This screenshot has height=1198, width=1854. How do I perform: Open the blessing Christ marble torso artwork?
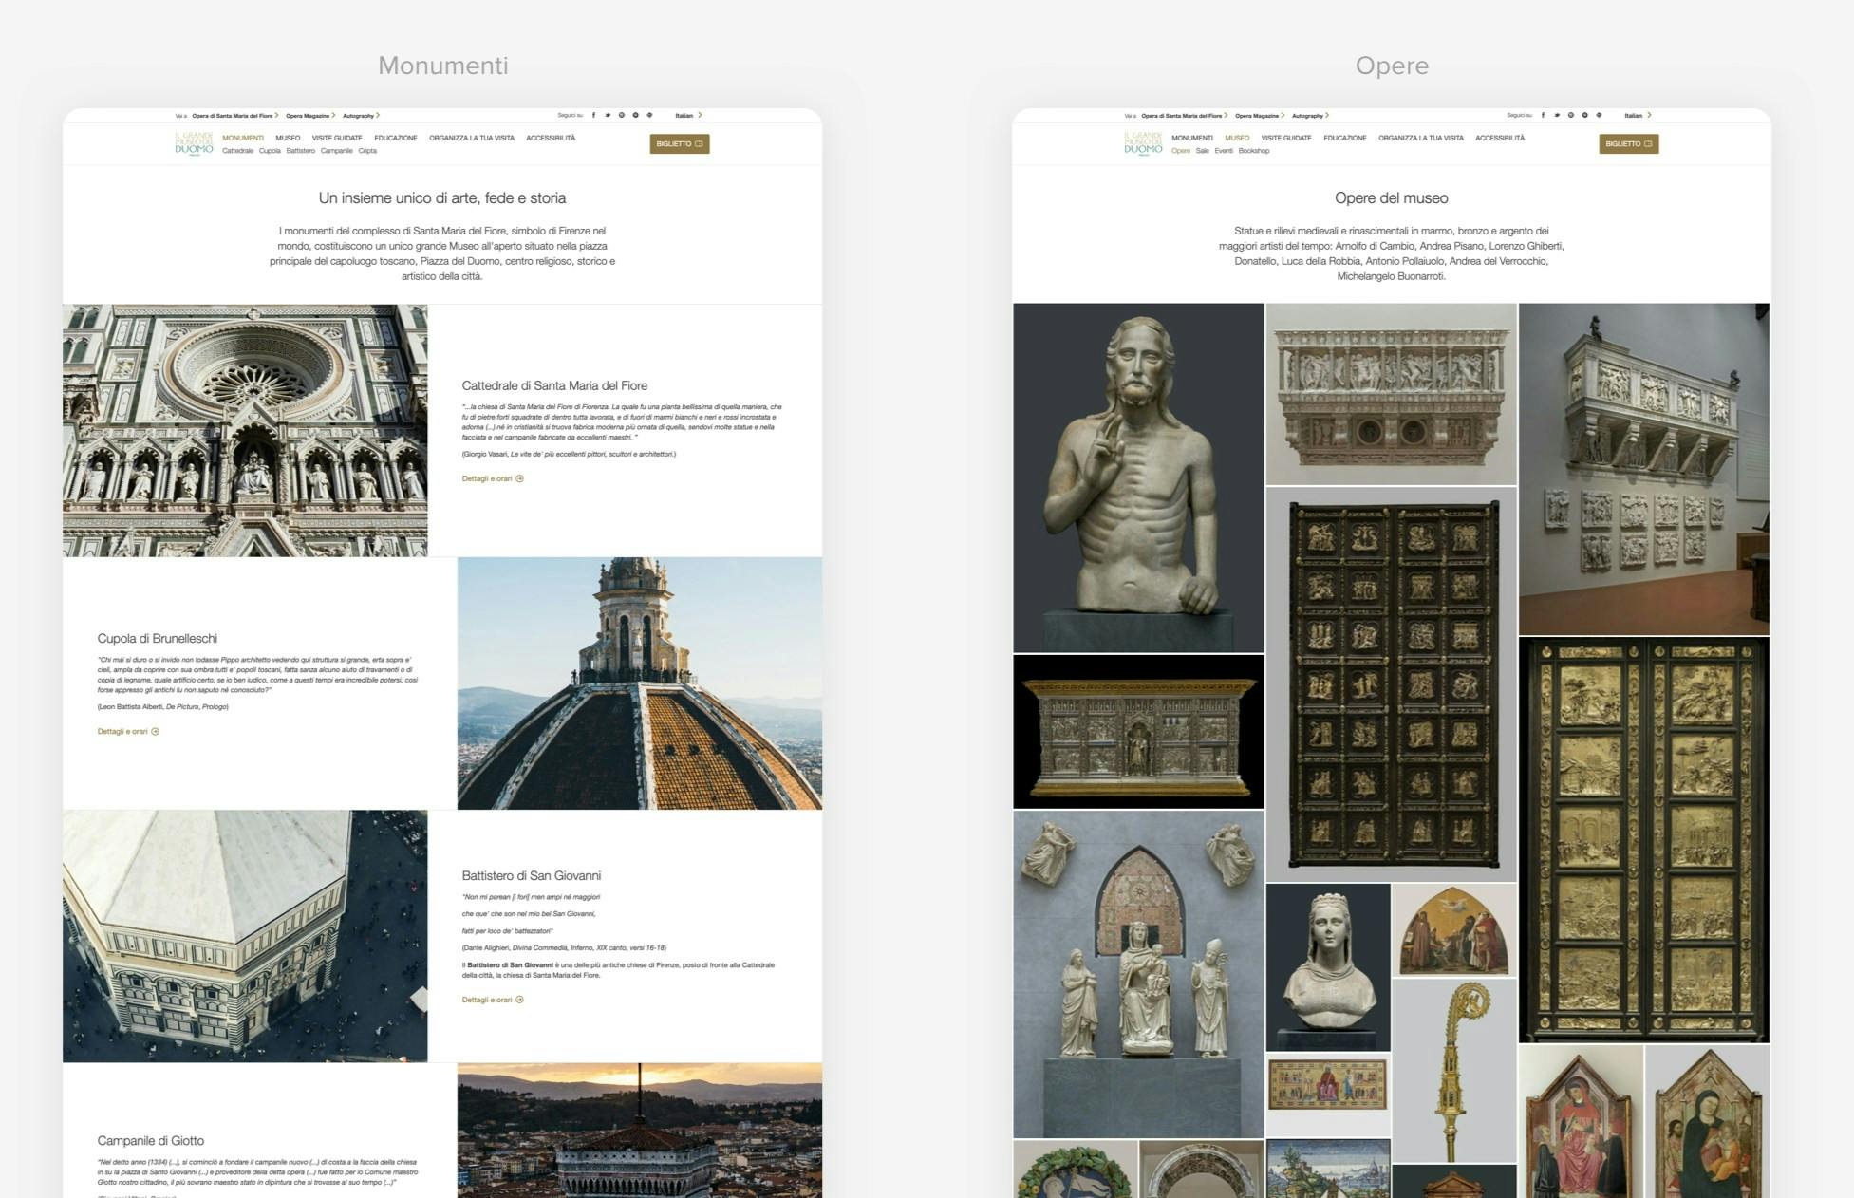pos(1138,477)
